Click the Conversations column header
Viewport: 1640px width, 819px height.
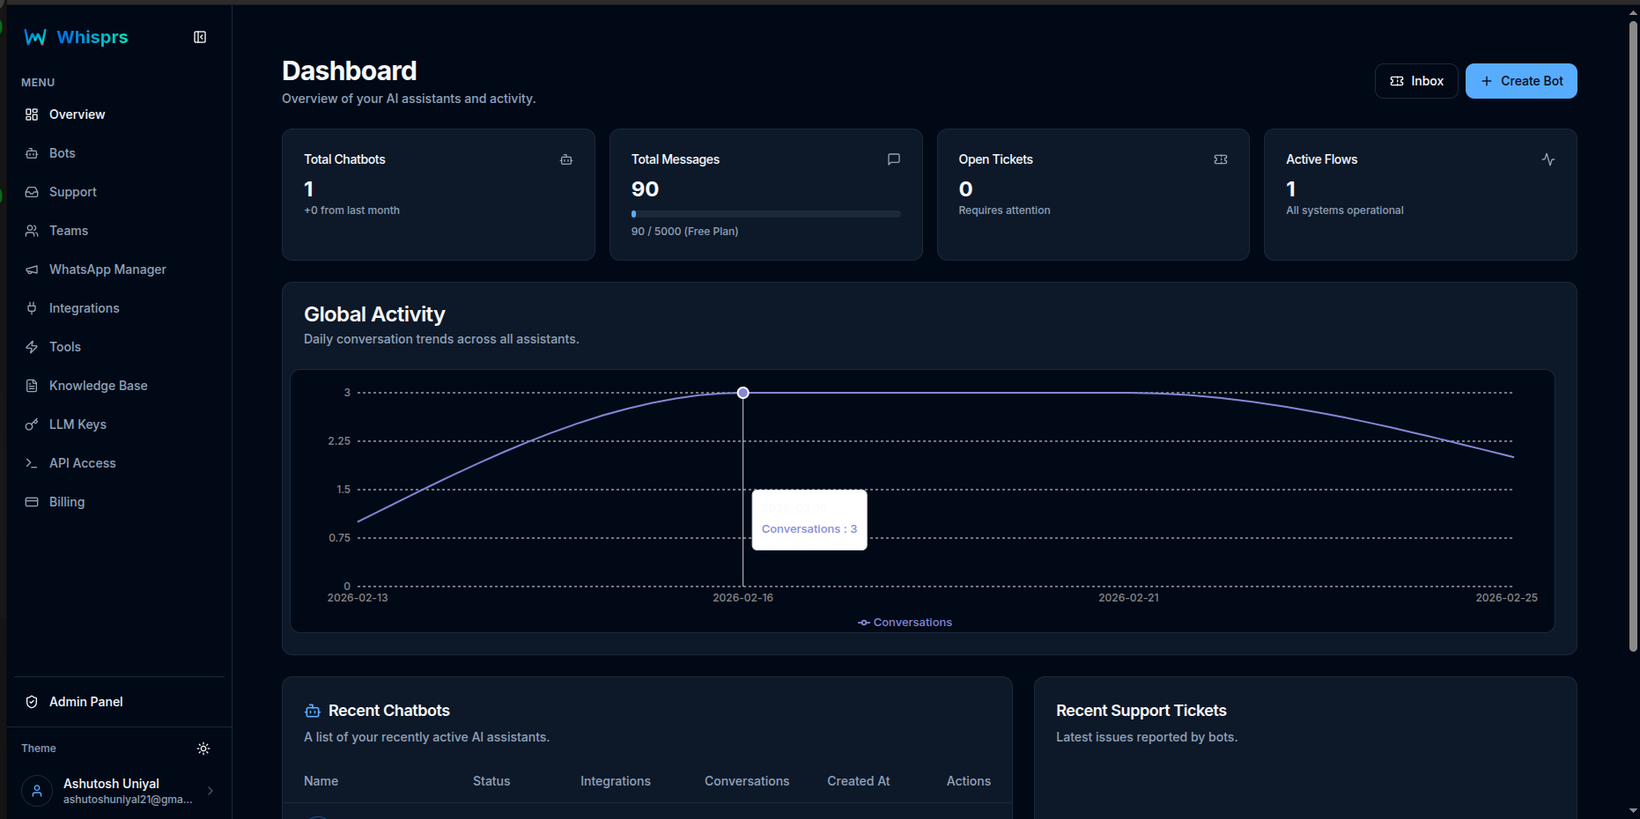coord(747,781)
